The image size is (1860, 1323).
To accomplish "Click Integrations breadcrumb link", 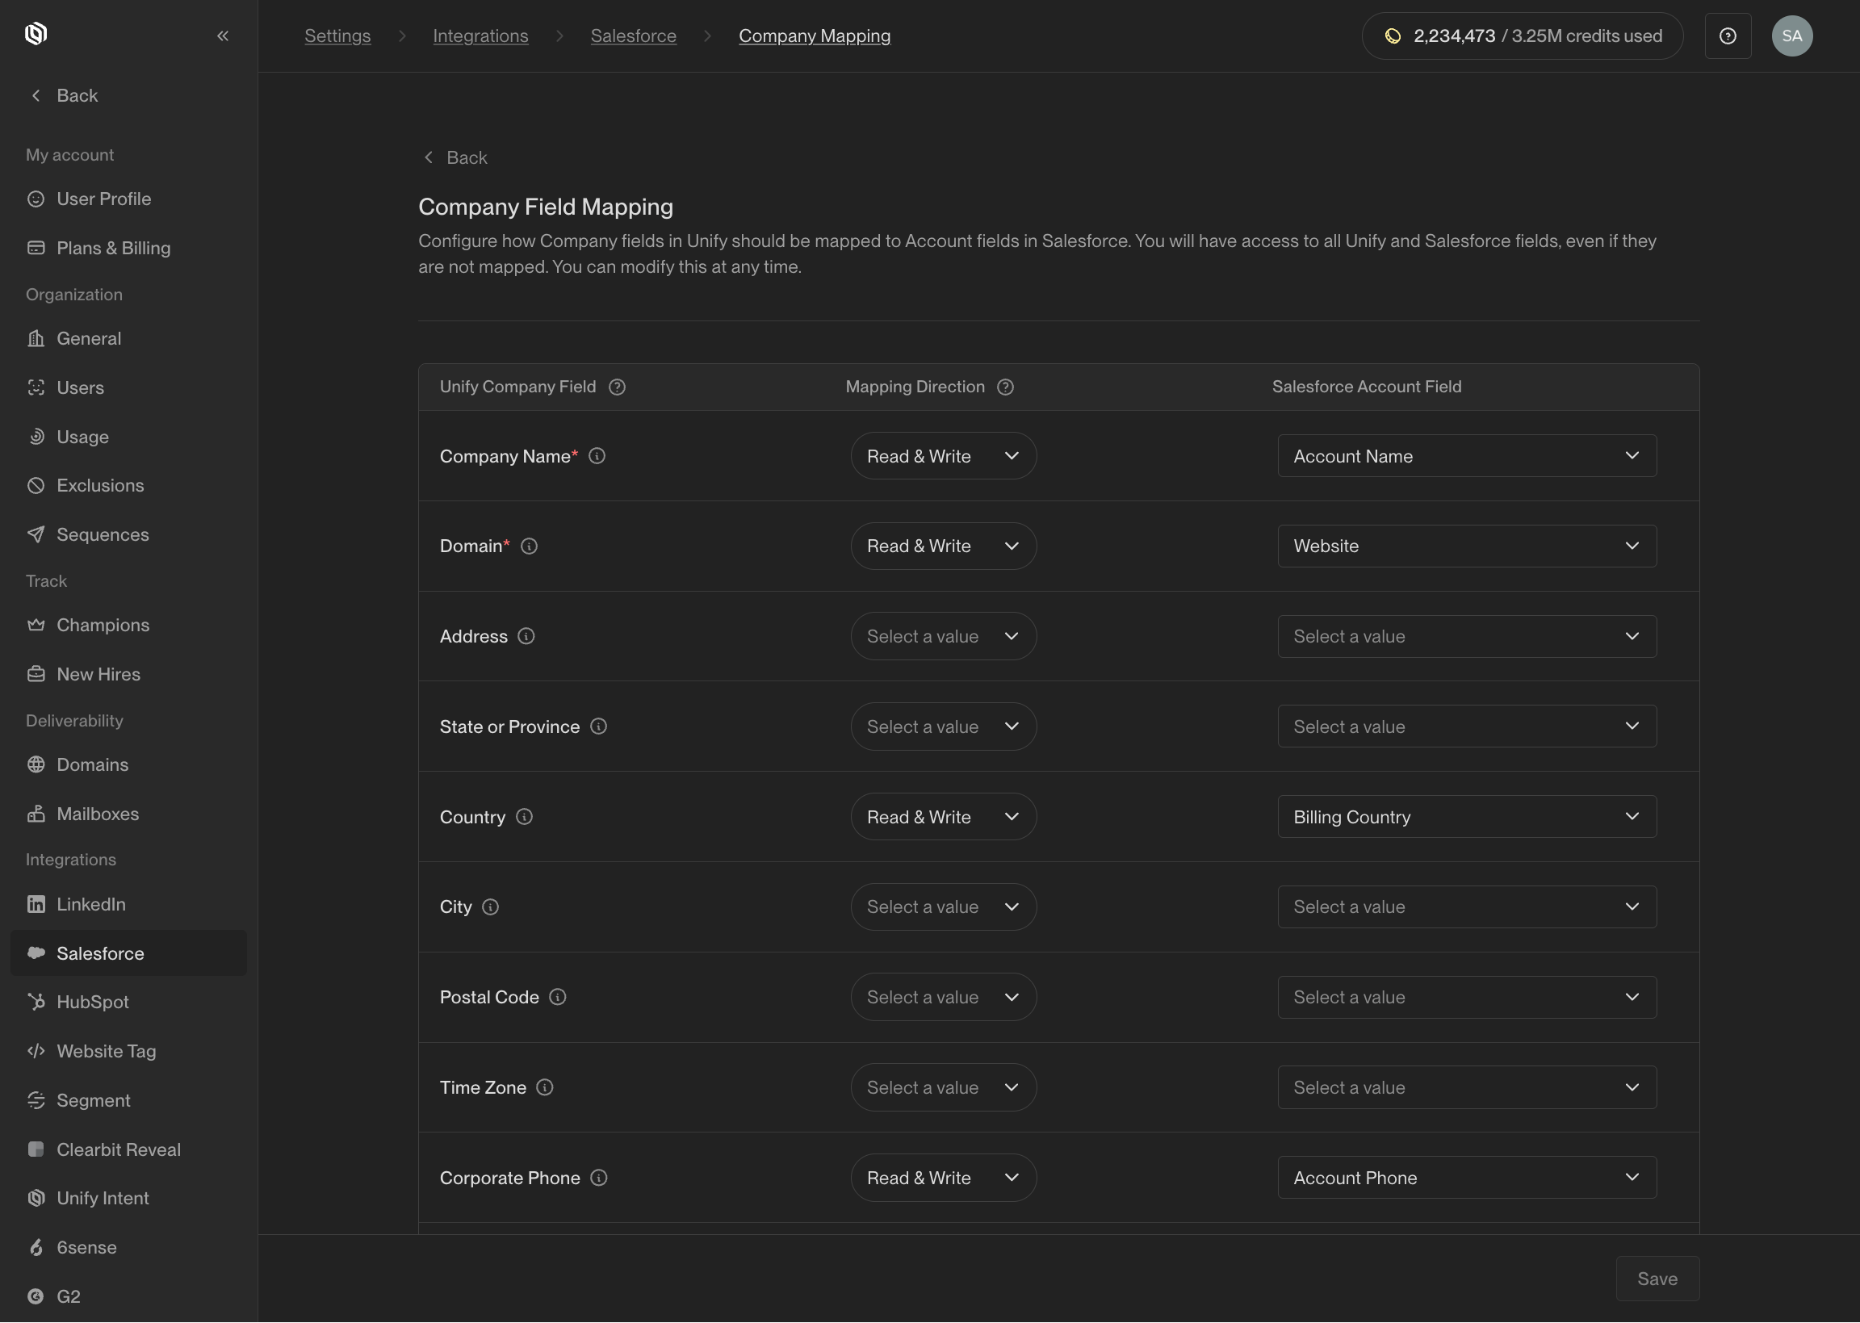I will (x=480, y=36).
